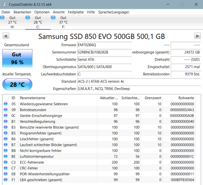Screen dimensions: 203x185
Task: Click status orb of Löschfehler row
Action: coord(5,139)
